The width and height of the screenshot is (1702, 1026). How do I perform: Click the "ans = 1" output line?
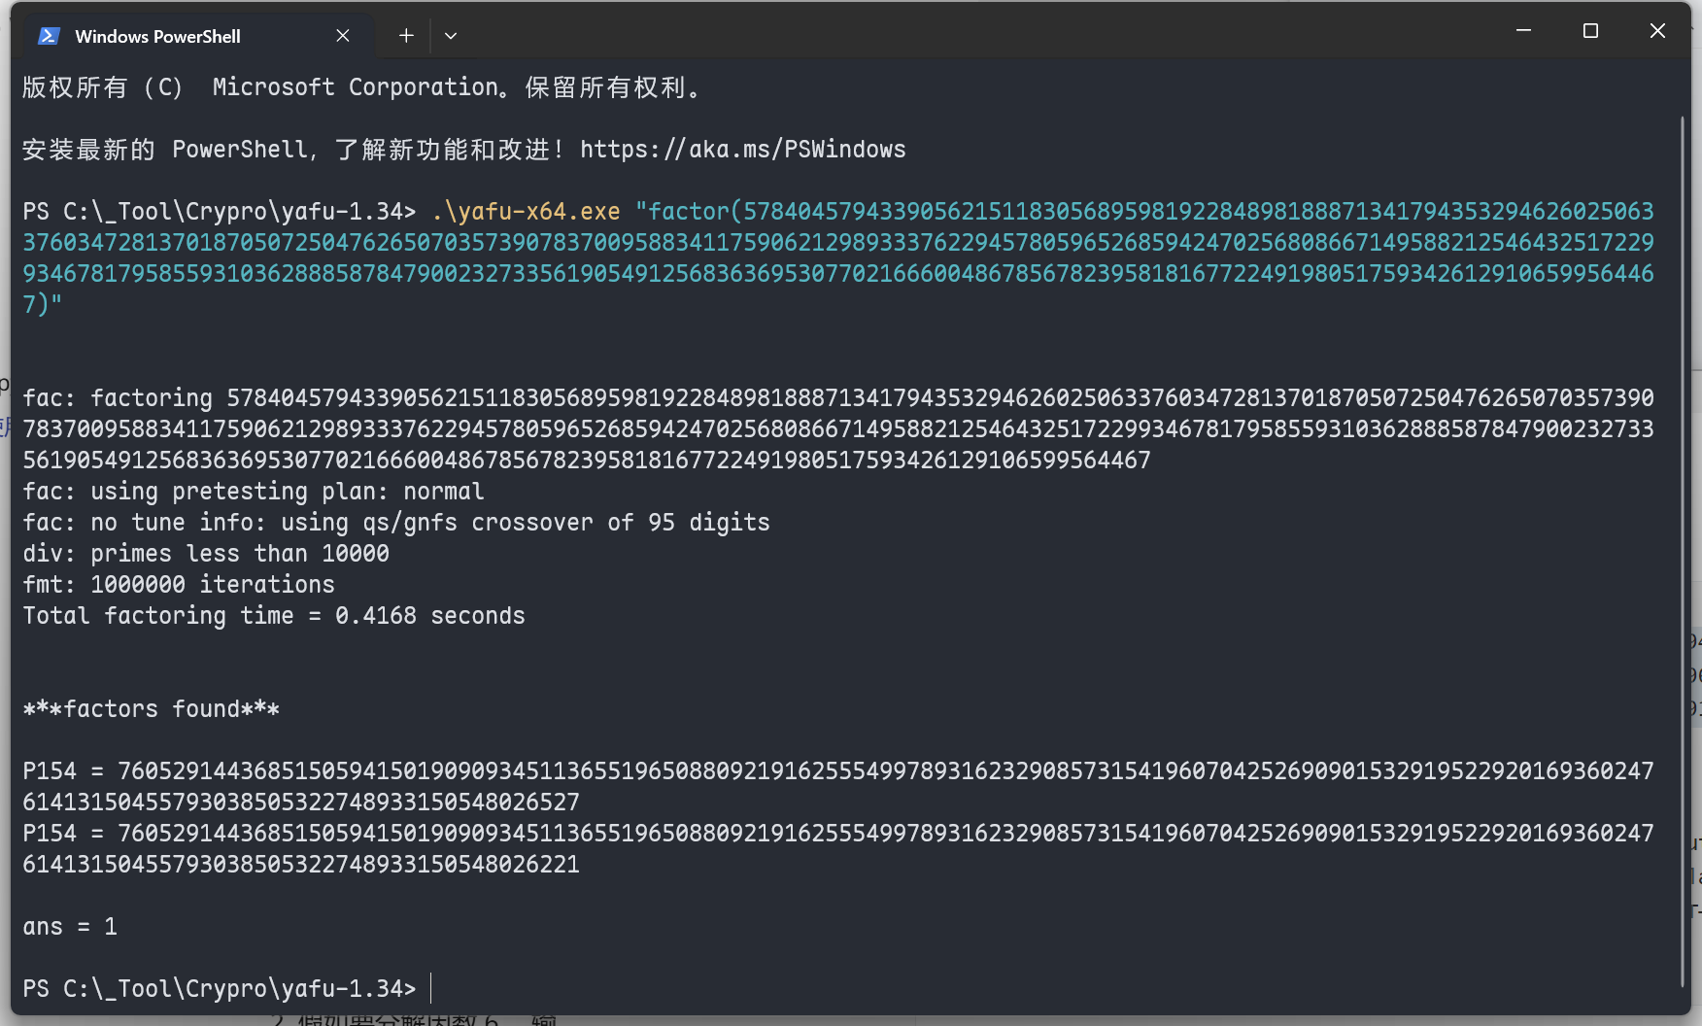pos(70,927)
